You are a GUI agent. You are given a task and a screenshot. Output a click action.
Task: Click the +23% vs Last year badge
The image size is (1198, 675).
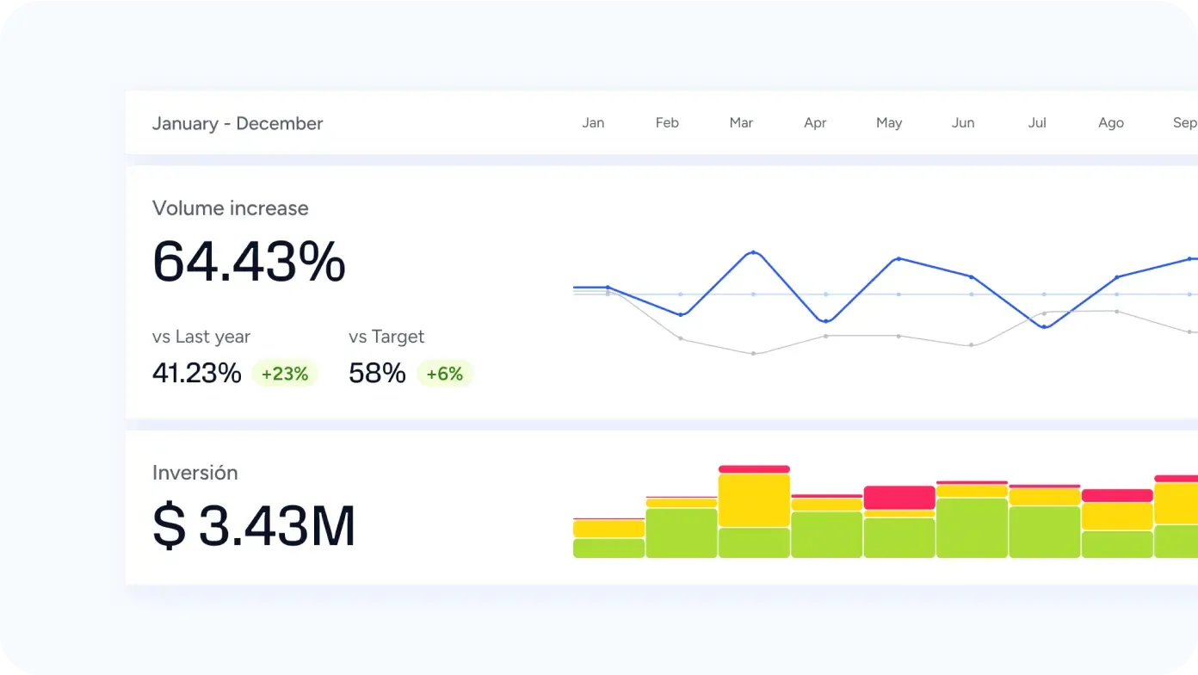pos(285,373)
